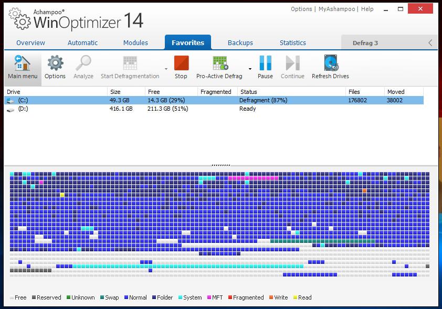Refresh Drives using the disk icon
The width and height of the screenshot is (442, 309).
331,63
